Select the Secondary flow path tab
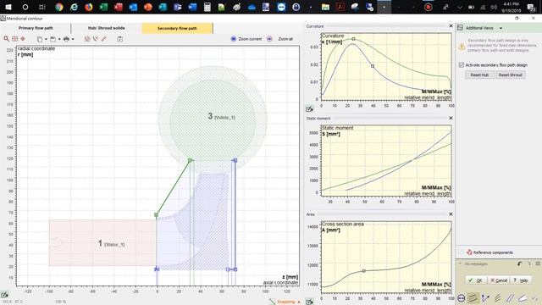 (177, 28)
